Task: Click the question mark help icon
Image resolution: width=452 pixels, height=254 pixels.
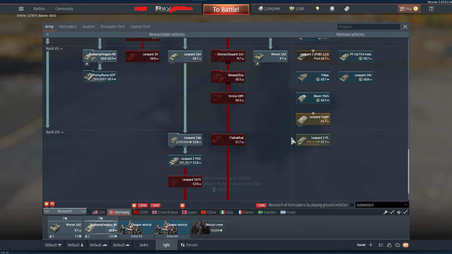Action: pyautogui.click(x=431, y=9)
